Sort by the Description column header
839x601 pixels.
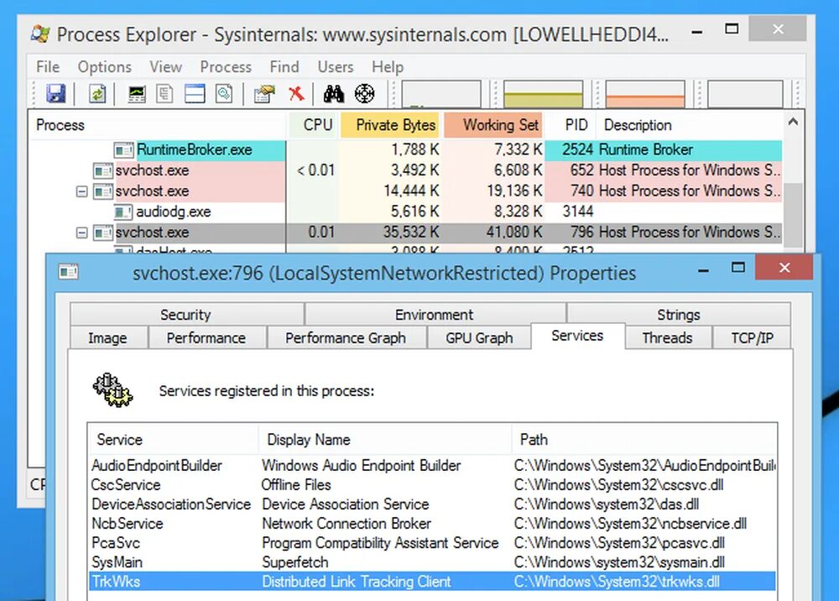pyautogui.click(x=689, y=125)
